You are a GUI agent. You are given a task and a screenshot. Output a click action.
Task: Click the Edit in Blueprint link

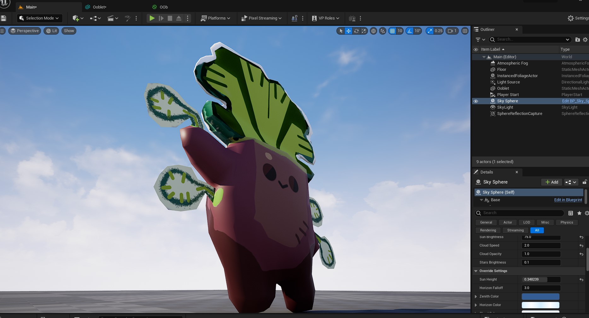(x=568, y=200)
